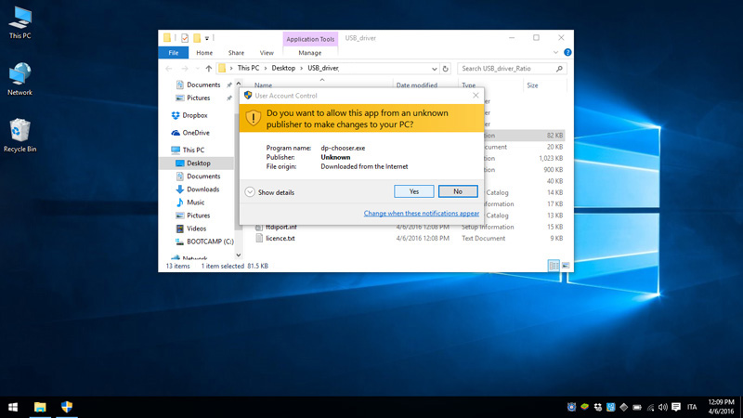
Task: Sort by Date modified column header
Action: (x=416, y=85)
